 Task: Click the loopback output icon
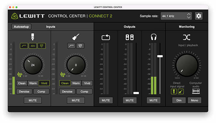pos(106,37)
